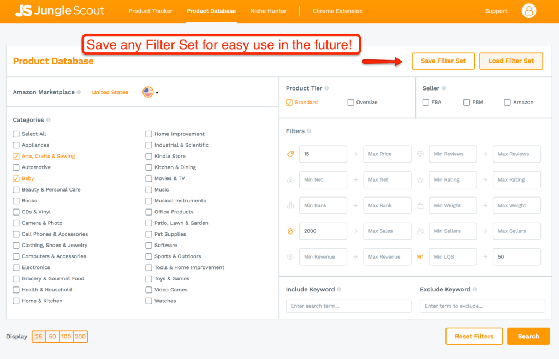The height and width of the screenshot is (359, 559).
Task: Click the price tag filter icon
Action: click(290, 154)
